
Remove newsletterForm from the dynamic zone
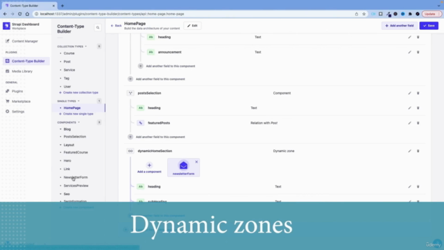point(196,162)
